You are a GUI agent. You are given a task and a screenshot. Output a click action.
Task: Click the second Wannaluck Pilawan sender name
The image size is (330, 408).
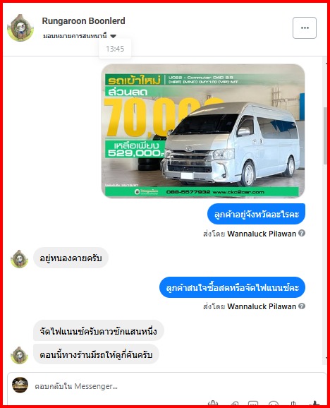coord(262,306)
